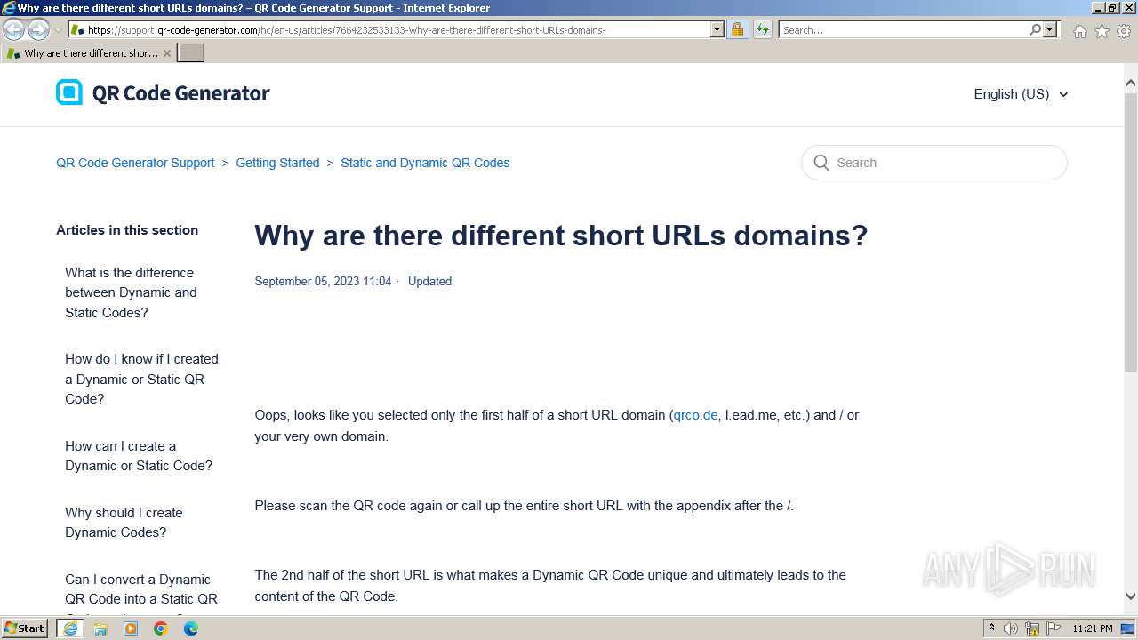
Task: Click the 'Articles in this section' heading
Action: (127, 230)
